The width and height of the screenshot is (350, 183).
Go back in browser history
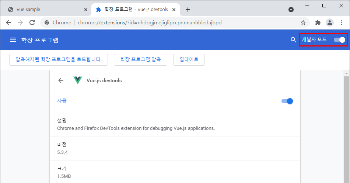click(x=8, y=23)
